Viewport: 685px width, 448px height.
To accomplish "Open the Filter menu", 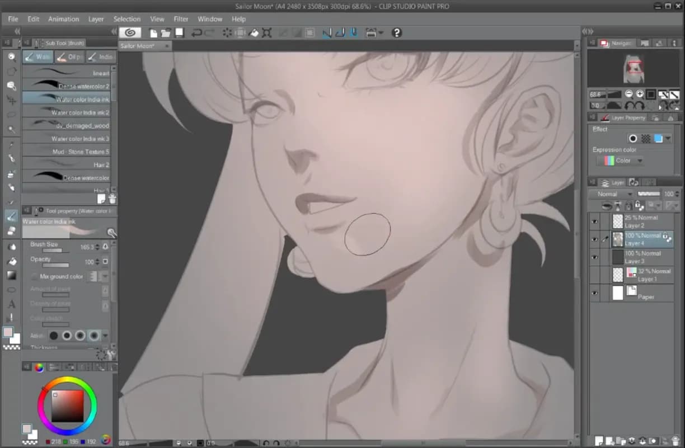I will [x=181, y=19].
